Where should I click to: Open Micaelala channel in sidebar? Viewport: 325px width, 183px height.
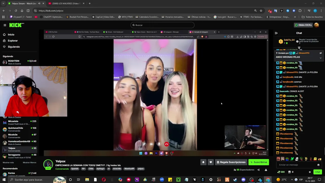[x=20, y=123]
